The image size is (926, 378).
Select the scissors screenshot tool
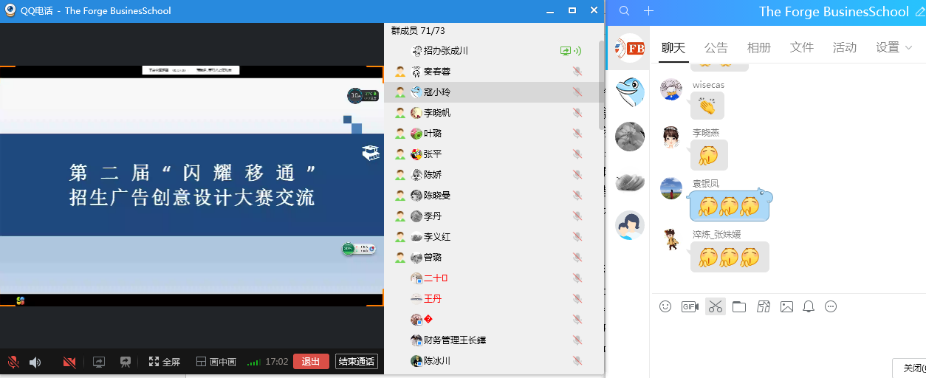pyautogui.click(x=715, y=306)
